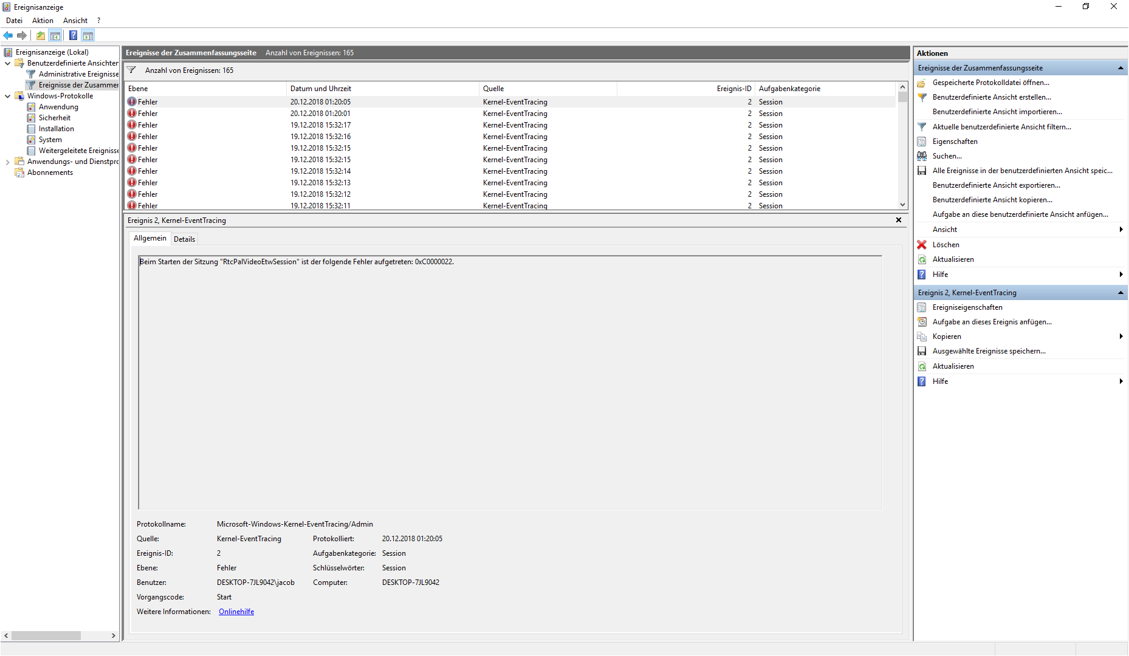Select Sicherheit log in tree

pos(55,118)
